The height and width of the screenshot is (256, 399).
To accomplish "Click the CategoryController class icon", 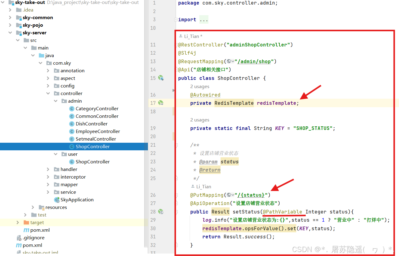I will pyautogui.click(x=72, y=109).
